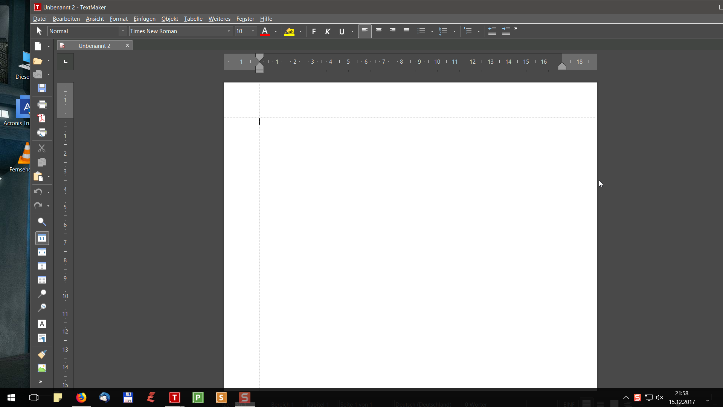
Task: Launch Firefox from the taskbar
Action: click(x=81, y=398)
